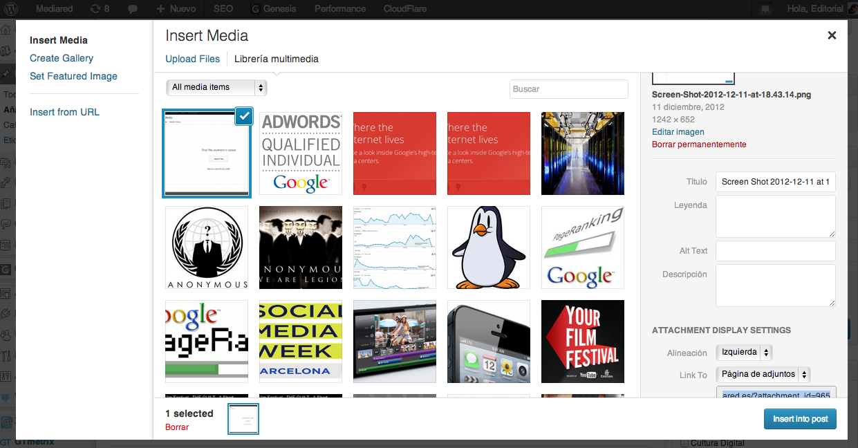
Task: Switch to the Librería multimedia tab
Action: click(x=277, y=59)
